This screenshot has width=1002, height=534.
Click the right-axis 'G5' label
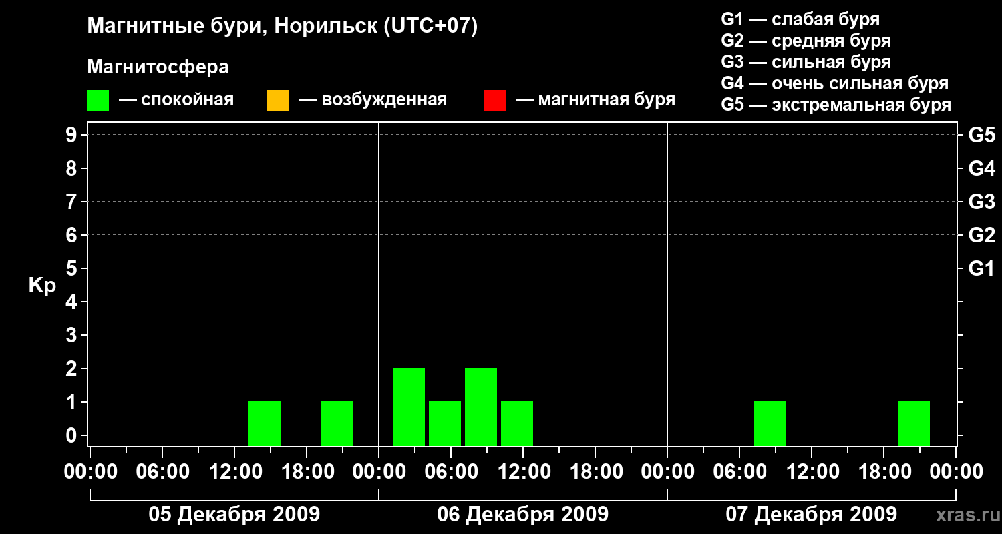click(982, 135)
